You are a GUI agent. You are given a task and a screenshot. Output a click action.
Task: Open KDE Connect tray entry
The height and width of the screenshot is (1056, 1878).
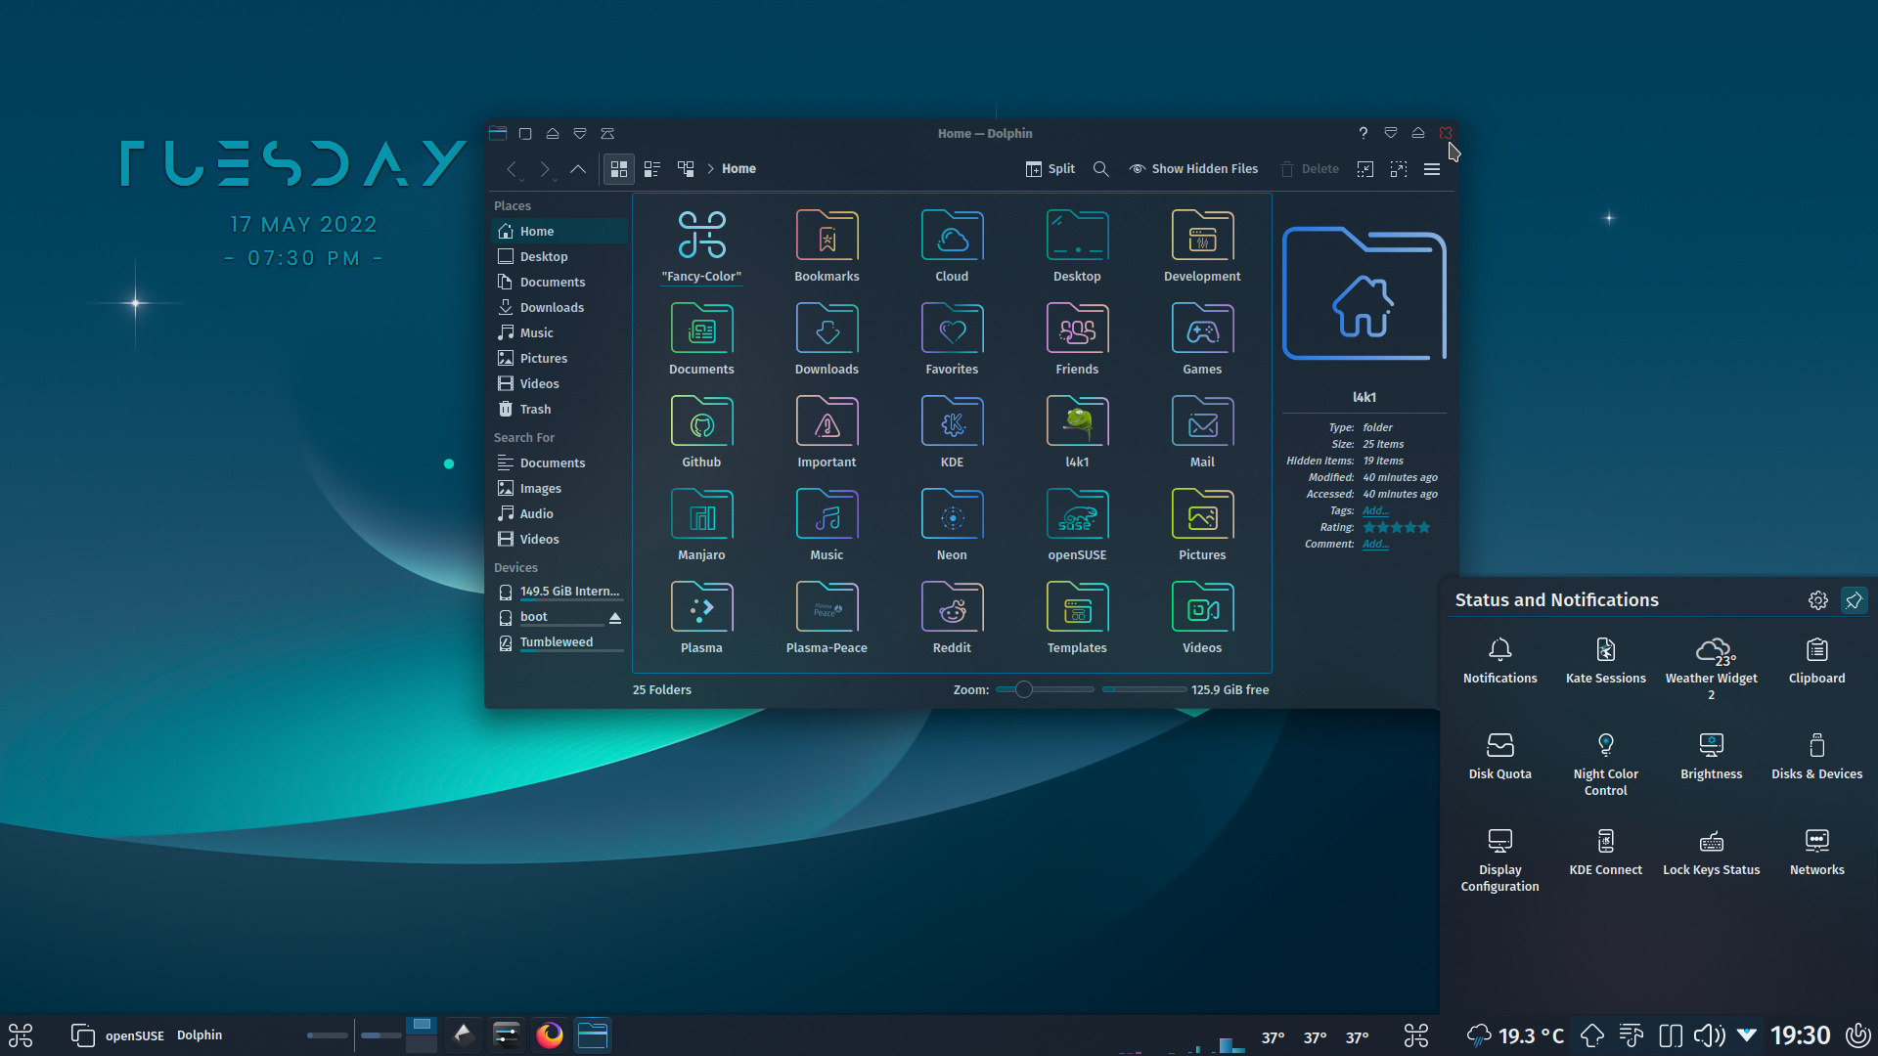point(1605,853)
